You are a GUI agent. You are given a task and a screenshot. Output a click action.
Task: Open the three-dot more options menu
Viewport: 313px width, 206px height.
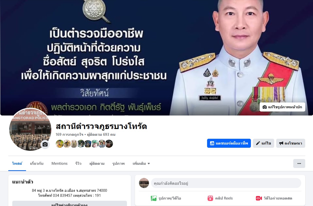tap(299, 163)
